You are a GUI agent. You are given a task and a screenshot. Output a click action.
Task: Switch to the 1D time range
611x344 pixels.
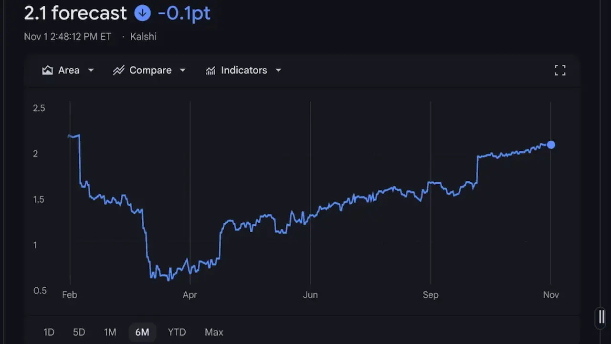point(49,332)
